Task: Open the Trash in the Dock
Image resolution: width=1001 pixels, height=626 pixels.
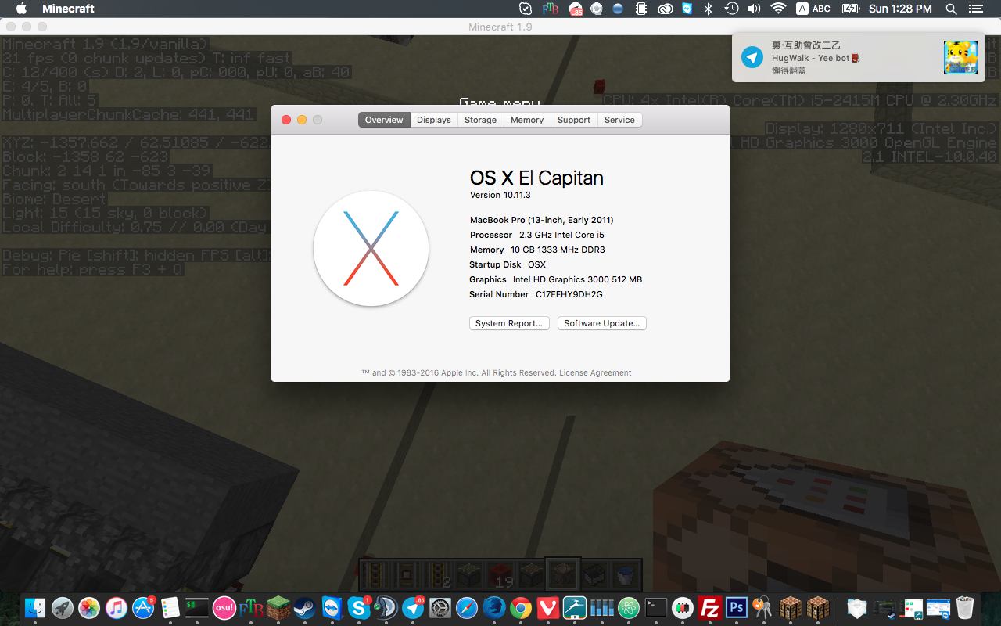Action: [x=965, y=607]
